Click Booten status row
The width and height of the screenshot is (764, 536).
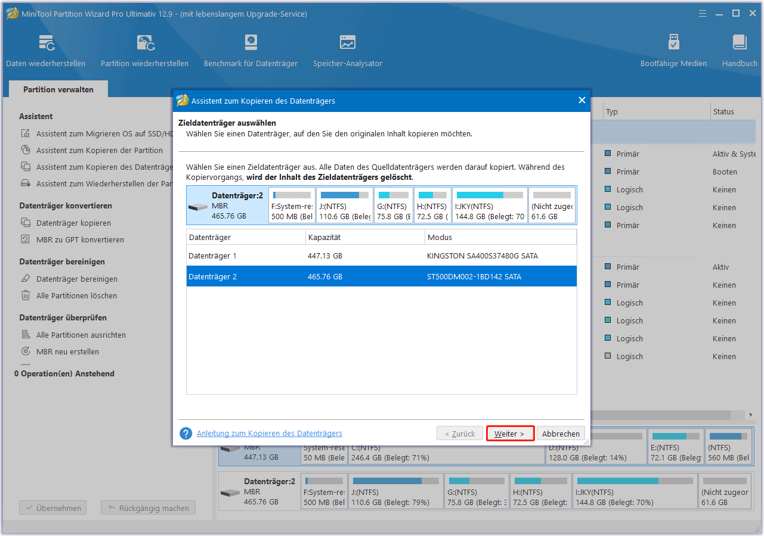[x=725, y=172]
